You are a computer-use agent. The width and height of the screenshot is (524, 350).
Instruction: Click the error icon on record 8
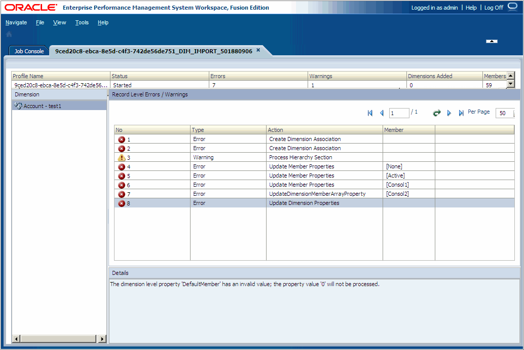[x=122, y=203]
